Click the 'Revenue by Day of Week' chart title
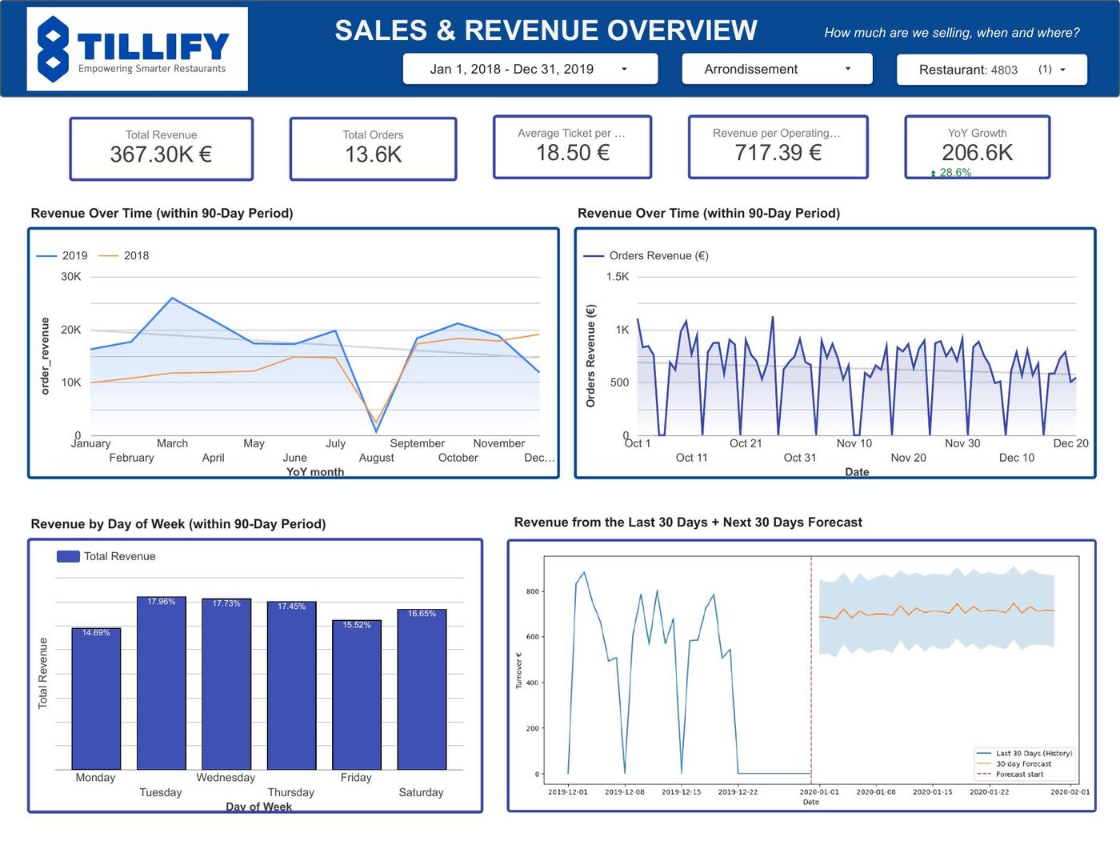 [x=178, y=524]
